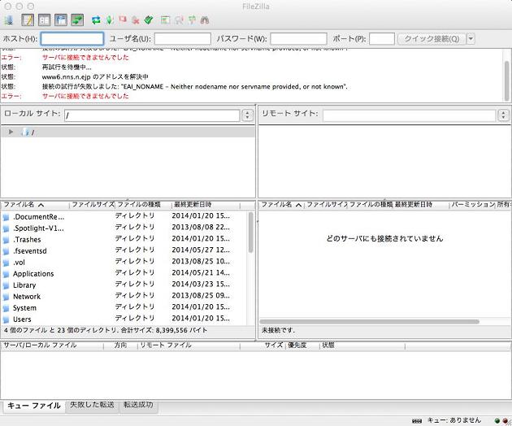Click the クイック接続 button
The height and width of the screenshot is (426, 512).
(x=431, y=38)
